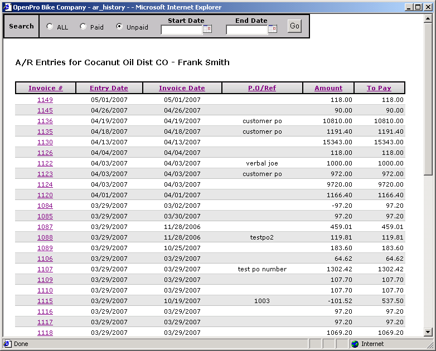Select the Paid radio button
Image resolution: width=436 pixels, height=351 pixels.
pos(83,27)
